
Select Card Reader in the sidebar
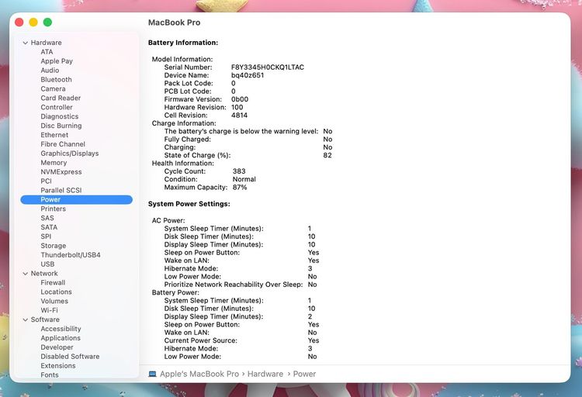pyautogui.click(x=61, y=98)
